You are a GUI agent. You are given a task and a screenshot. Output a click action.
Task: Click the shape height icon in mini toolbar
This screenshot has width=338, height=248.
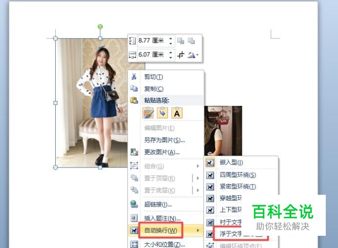[x=132, y=41]
